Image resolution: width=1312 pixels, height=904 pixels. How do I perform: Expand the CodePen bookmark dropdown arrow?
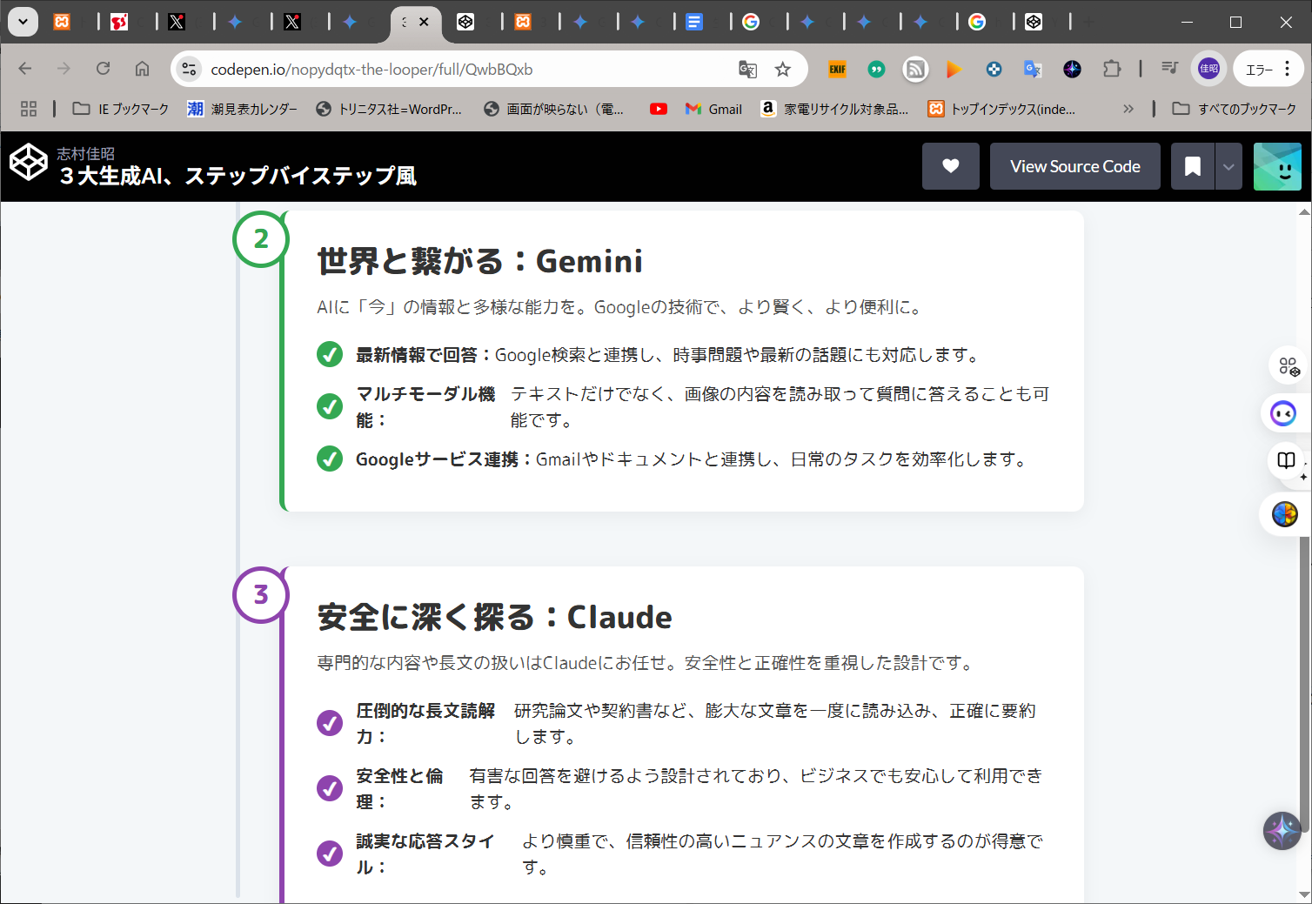coord(1228,166)
